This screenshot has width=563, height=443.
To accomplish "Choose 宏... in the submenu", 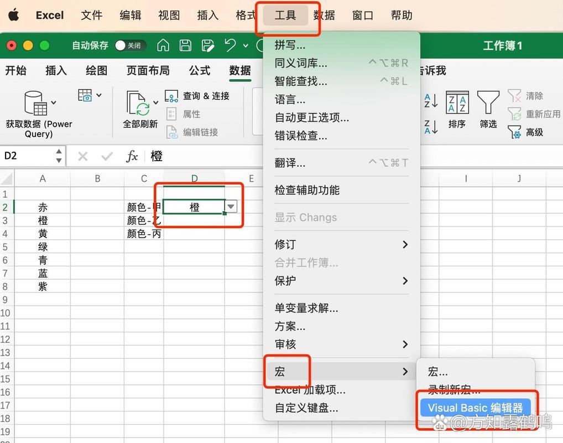I will coord(476,372).
